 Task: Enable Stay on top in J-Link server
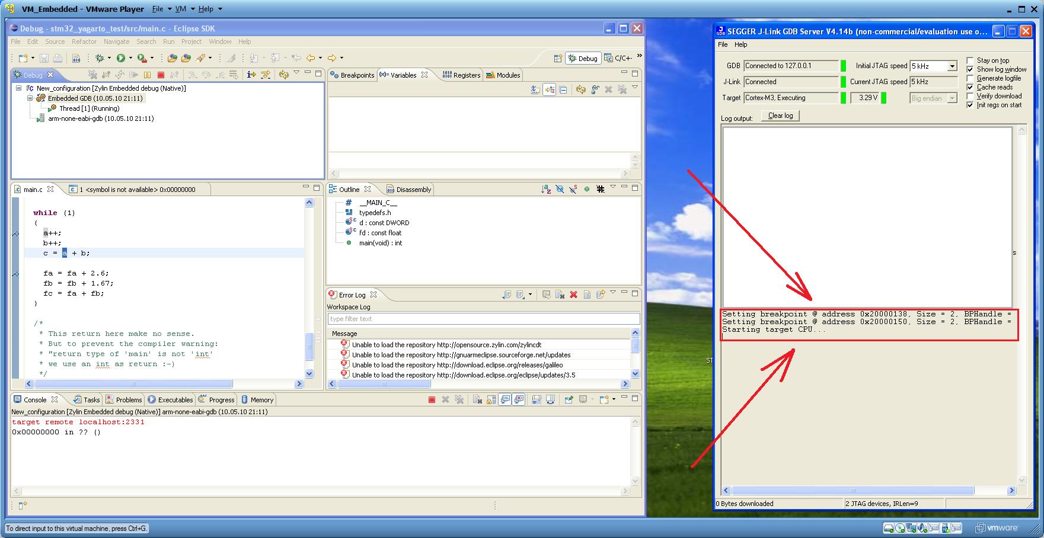tap(970, 60)
